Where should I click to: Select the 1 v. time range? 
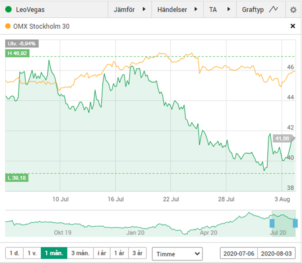[x=32, y=253]
